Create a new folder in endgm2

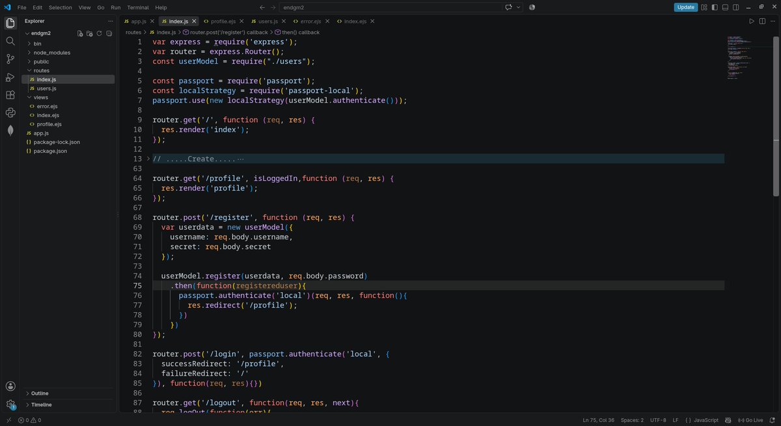pos(90,33)
